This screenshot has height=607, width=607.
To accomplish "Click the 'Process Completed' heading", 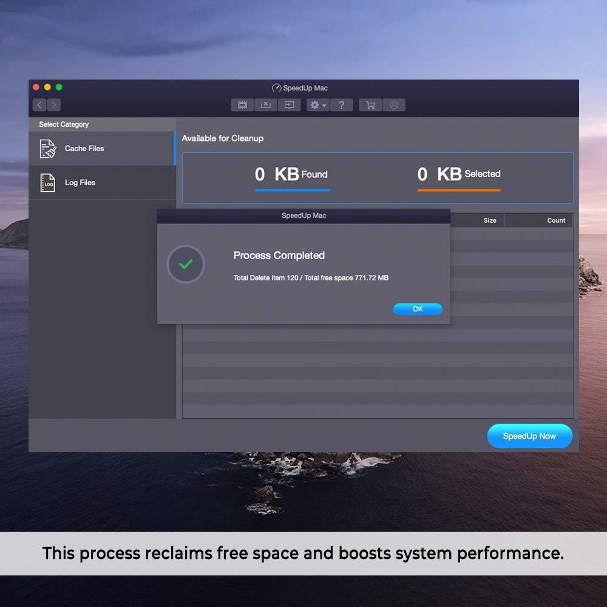I will tap(279, 256).
